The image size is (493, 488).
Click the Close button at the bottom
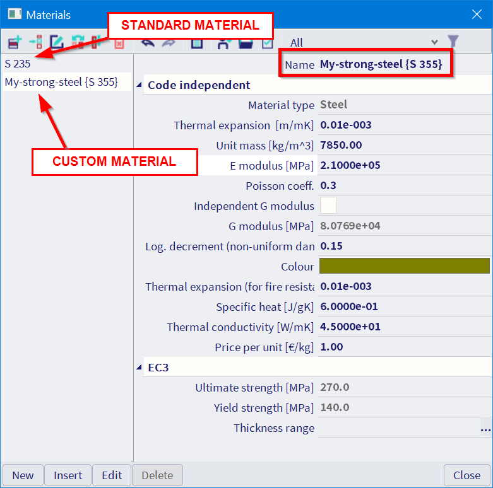[466, 475]
